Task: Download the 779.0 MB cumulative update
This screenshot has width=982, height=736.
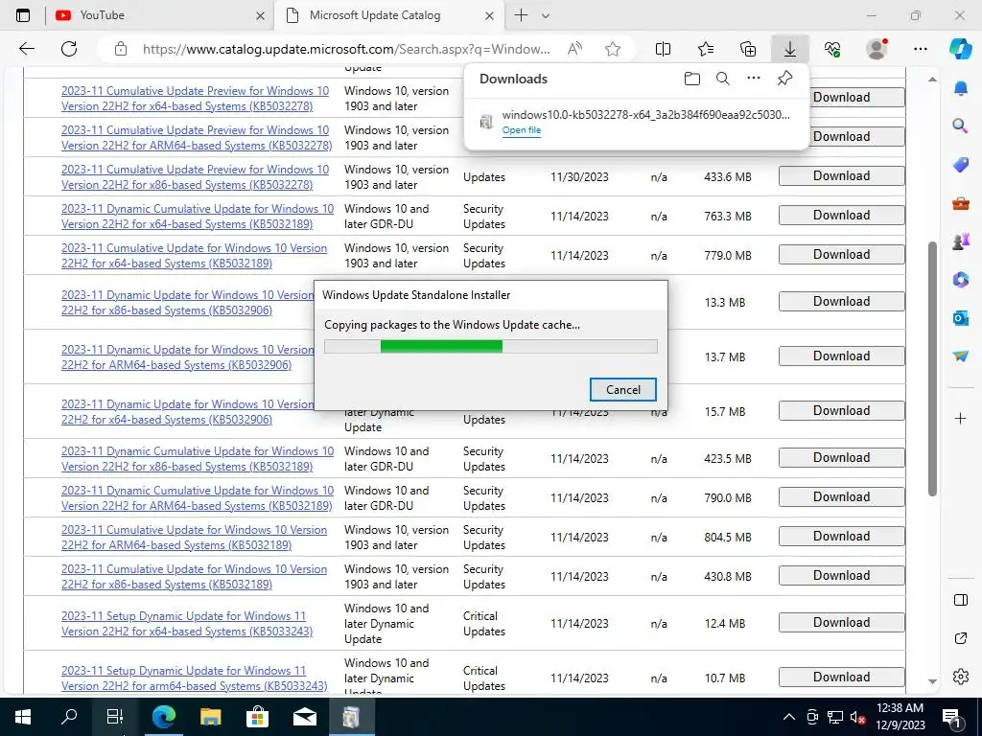Action: click(x=841, y=255)
